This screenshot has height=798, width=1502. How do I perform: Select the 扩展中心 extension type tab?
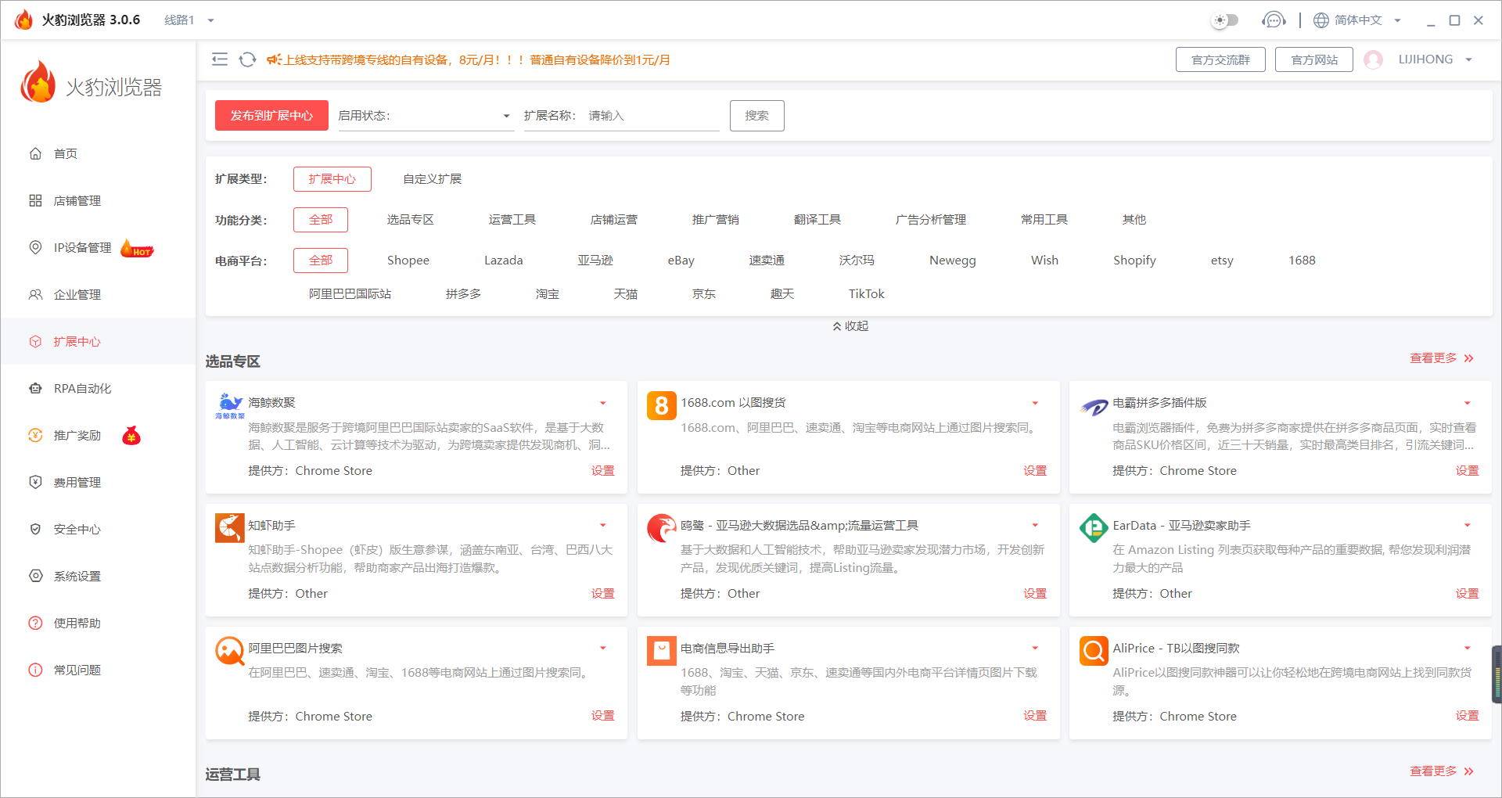click(332, 179)
